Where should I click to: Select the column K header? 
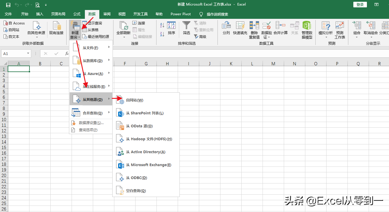[x=231, y=64]
